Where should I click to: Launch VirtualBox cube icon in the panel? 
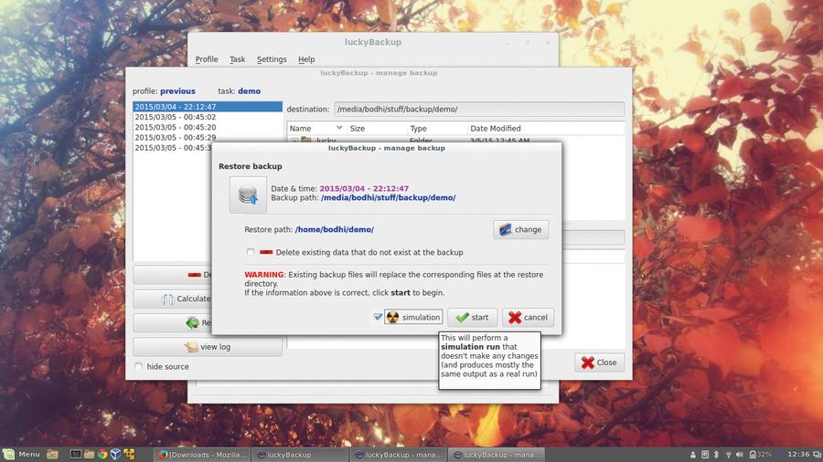(115, 454)
